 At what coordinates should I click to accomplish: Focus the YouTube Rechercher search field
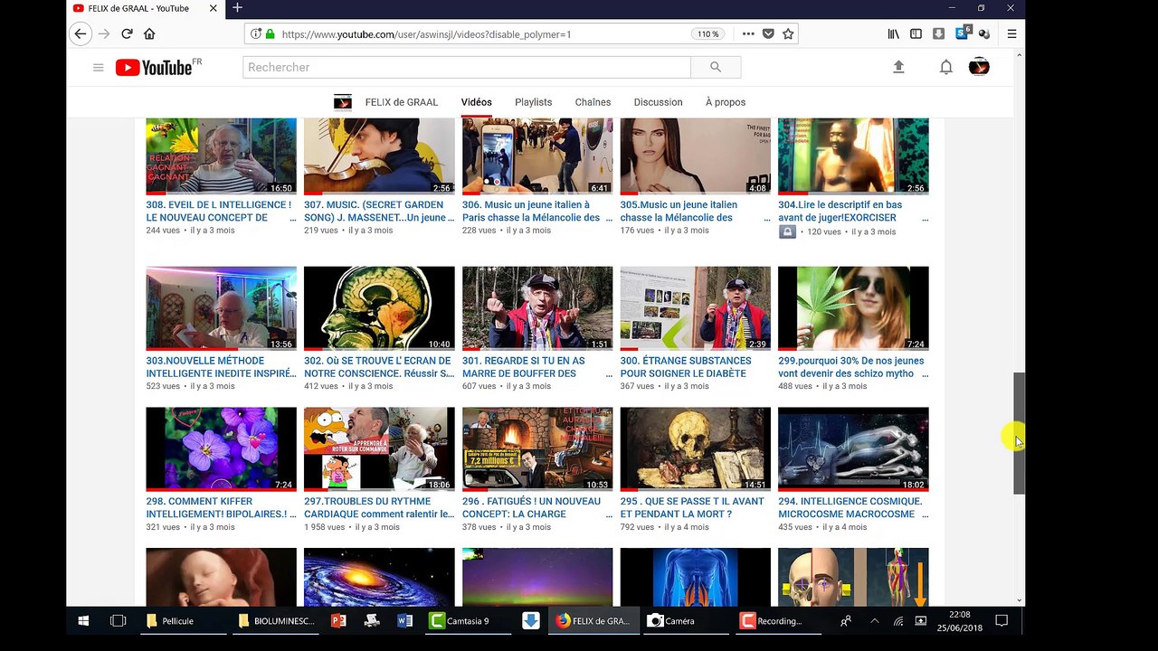pyautogui.click(x=467, y=67)
